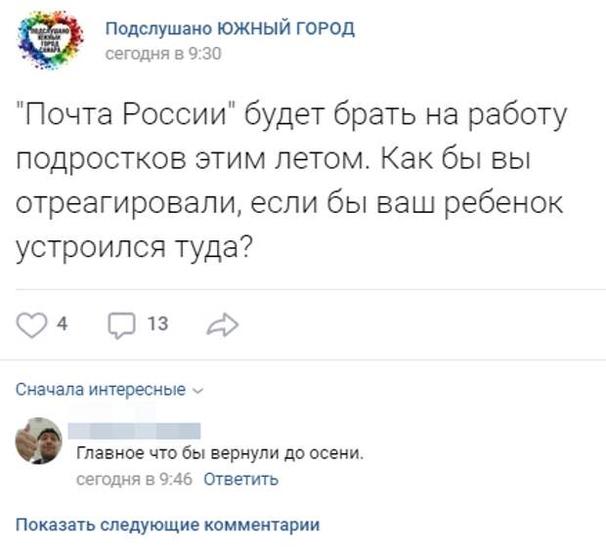Open post timestamp сегодня в 9:30

163,54
